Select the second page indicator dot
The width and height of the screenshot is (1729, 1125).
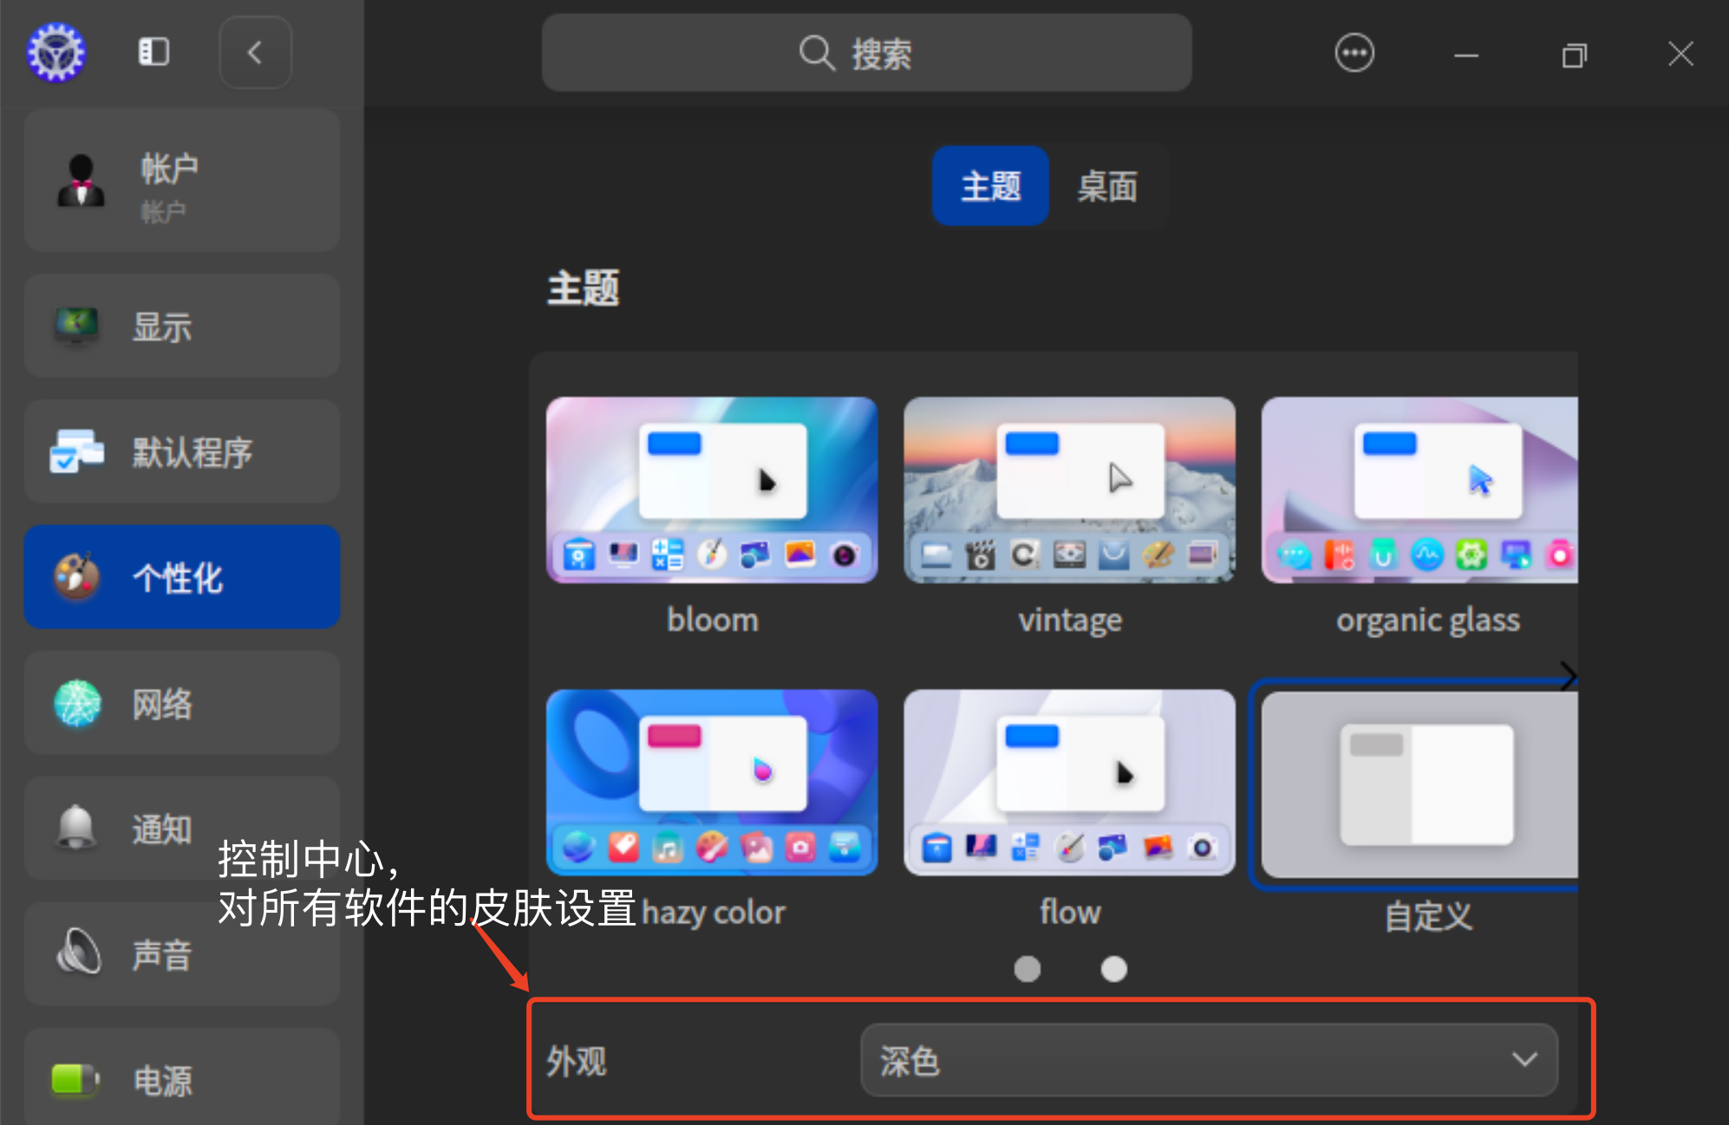(1113, 968)
